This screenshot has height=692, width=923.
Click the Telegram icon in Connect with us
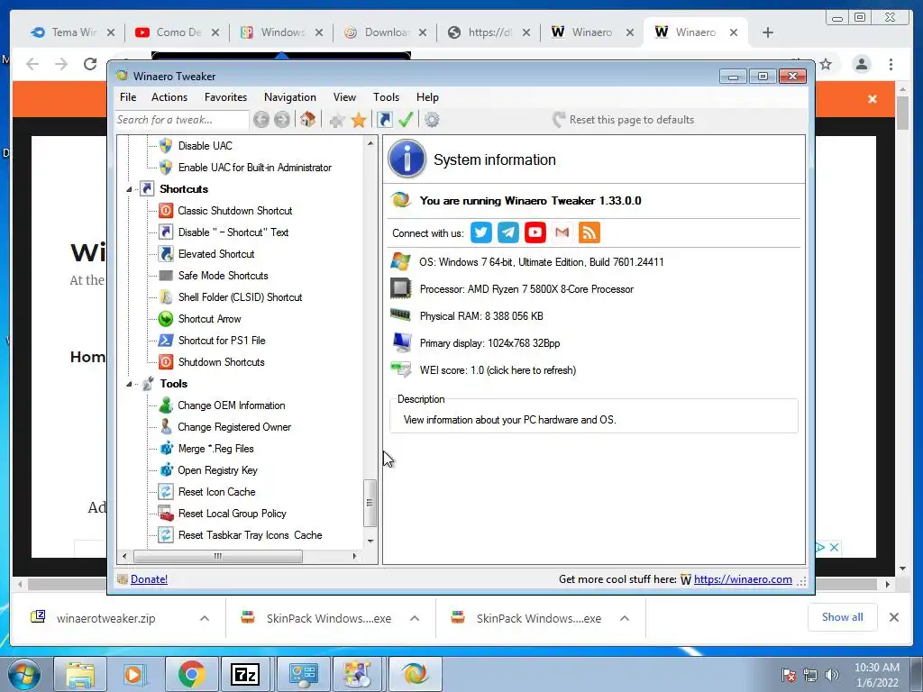click(x=508, y=232)
